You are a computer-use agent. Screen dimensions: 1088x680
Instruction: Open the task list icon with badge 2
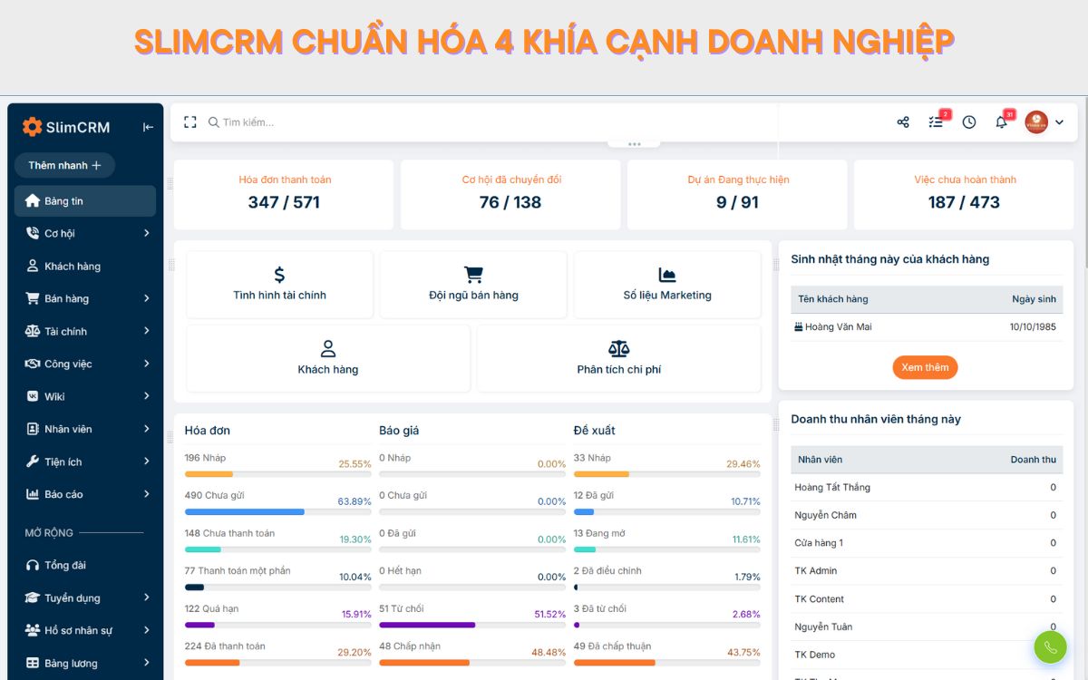tap(936, 121)
